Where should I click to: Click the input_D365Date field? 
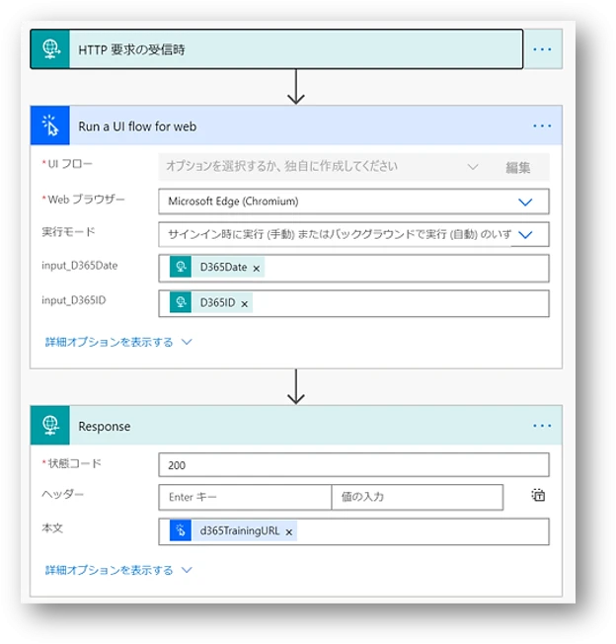point(353,268)
